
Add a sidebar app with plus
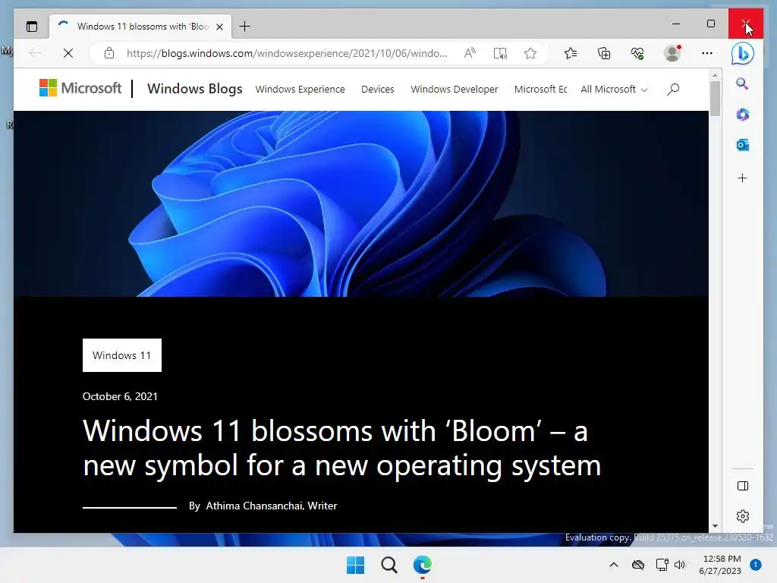[x=742, y=178]
